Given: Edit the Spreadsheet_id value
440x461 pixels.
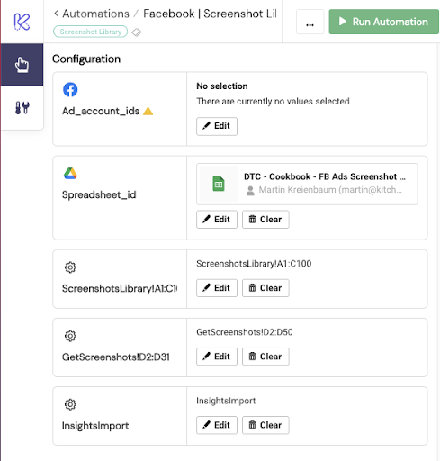Looking at the screenshot, I should tap(217, 220).
